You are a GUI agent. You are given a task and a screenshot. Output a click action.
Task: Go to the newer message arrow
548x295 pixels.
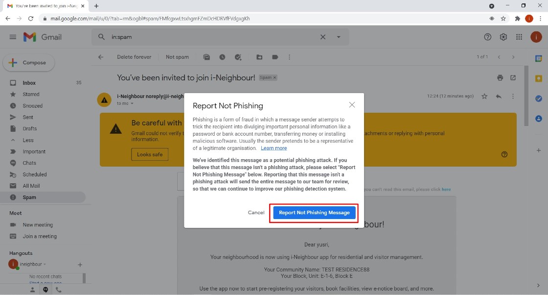pos(499,57)
